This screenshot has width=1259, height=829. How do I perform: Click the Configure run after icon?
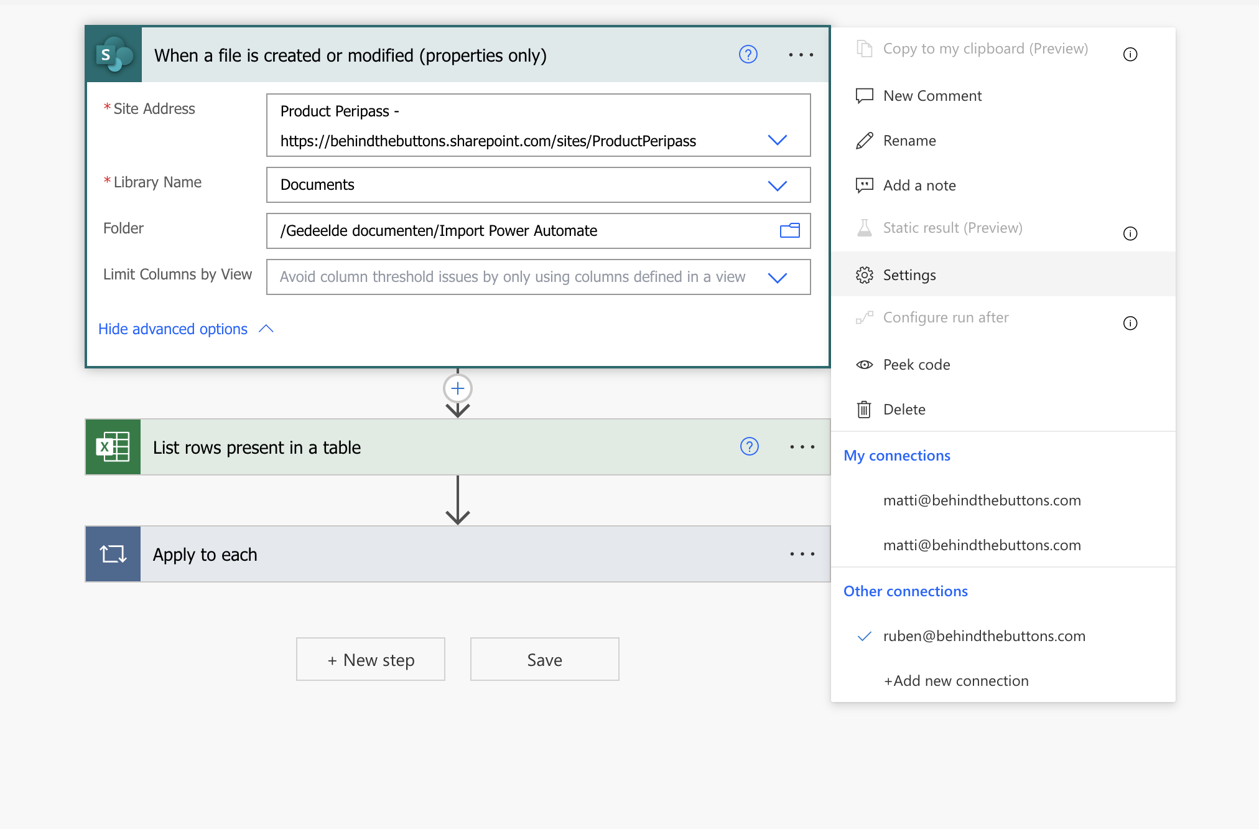coord(865,317)
